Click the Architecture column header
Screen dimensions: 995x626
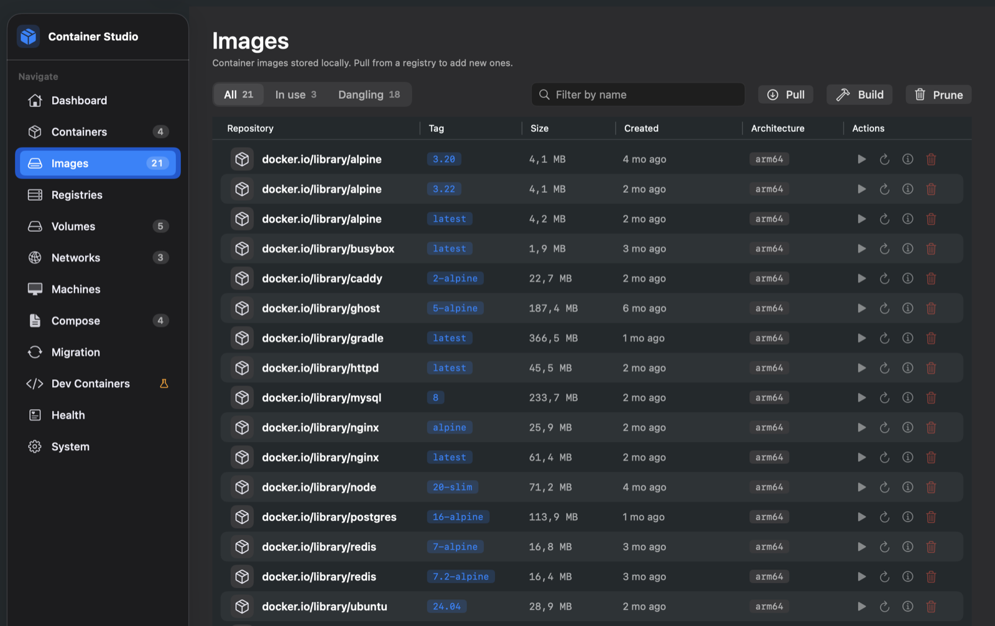click(x=777, y=128)
